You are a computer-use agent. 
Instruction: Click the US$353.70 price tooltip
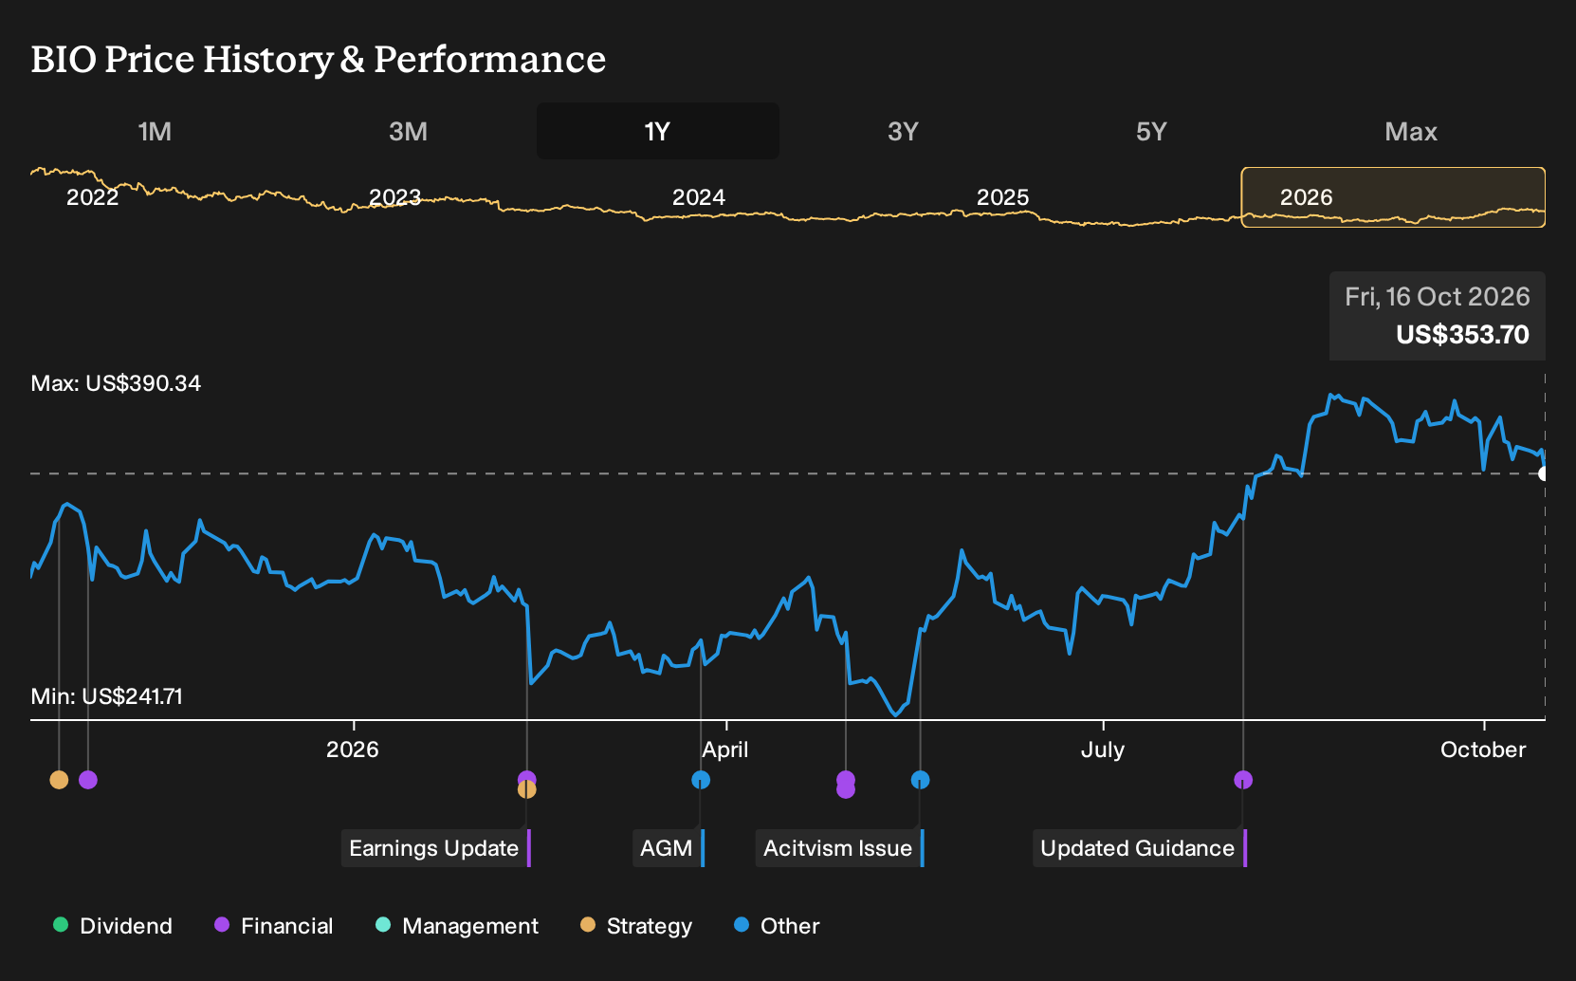click(x=1437, y=316)
